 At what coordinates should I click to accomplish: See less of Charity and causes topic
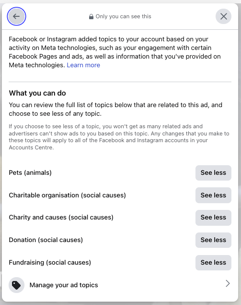pos(213,218)
